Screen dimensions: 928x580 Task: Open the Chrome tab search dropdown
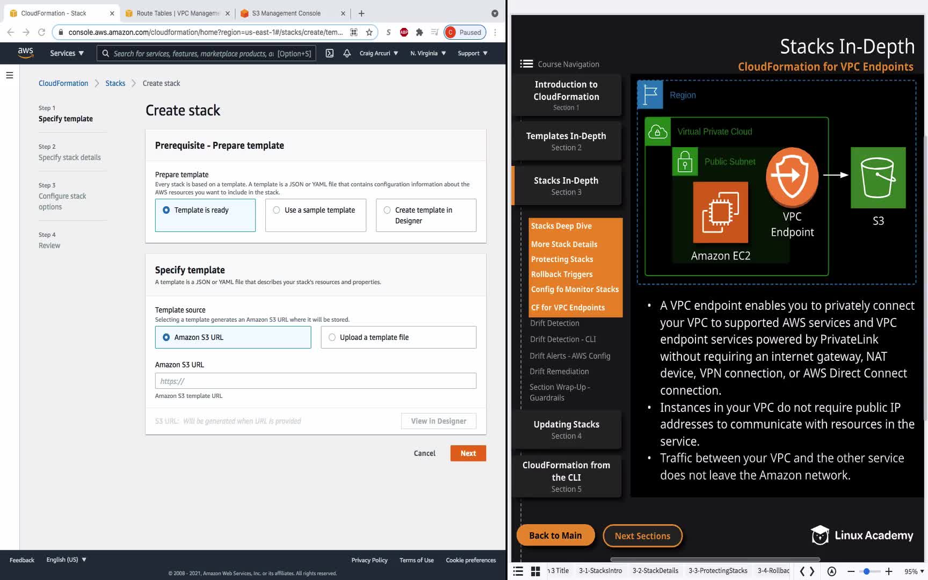pyautogui.click(x=495, y=13)
